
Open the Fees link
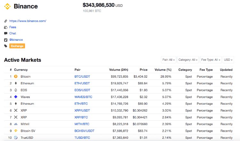[13, 27]
